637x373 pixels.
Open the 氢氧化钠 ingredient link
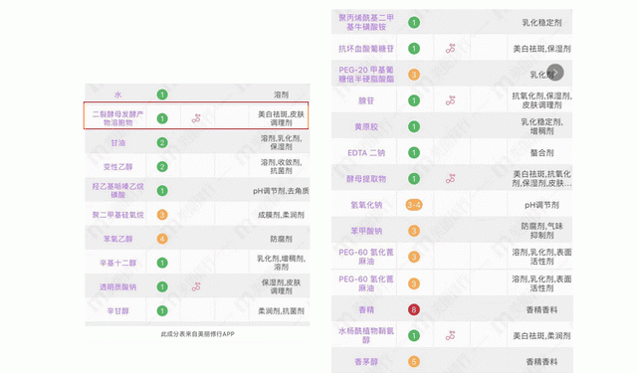(366, 205)
